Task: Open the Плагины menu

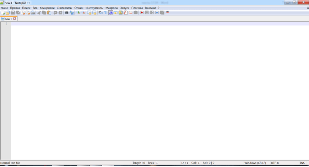Action: 137,8
